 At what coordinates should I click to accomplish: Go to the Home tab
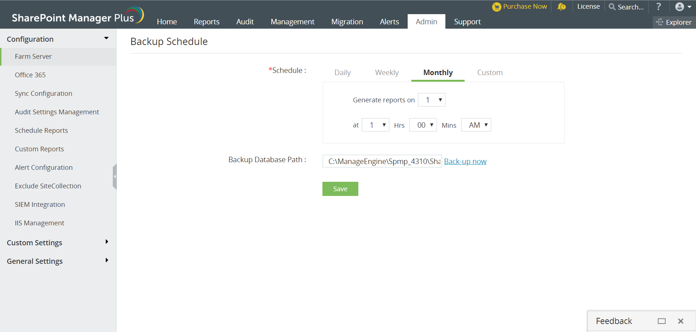[x=167, y=22]
